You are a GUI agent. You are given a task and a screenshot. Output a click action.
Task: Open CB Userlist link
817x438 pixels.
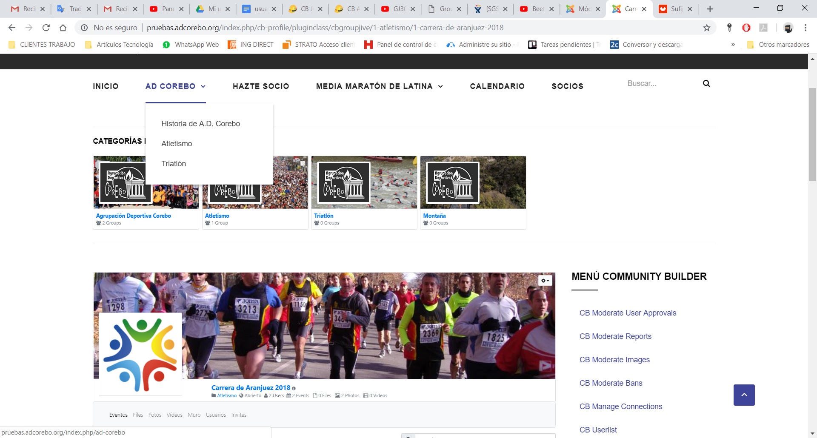[598, 430]
